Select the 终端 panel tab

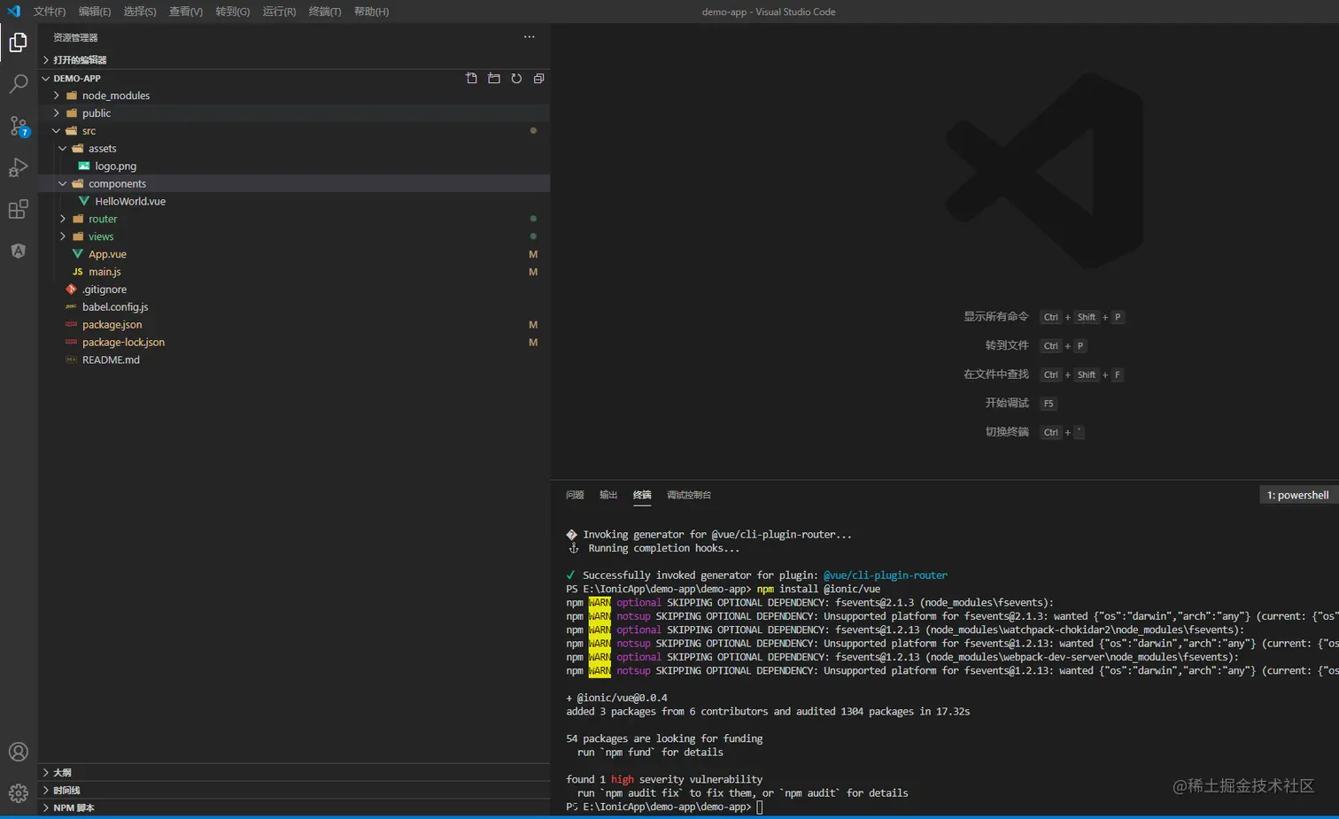pos(642,495)
